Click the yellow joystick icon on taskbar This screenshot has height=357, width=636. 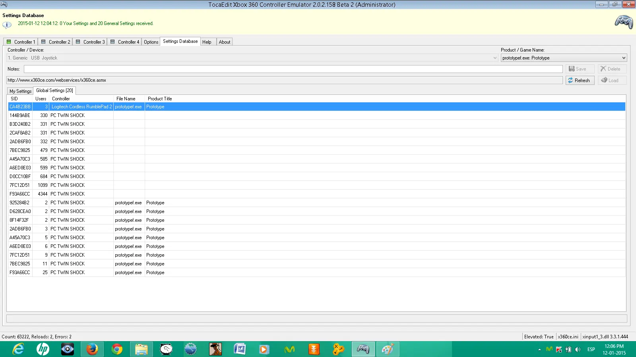pos(339,349)
